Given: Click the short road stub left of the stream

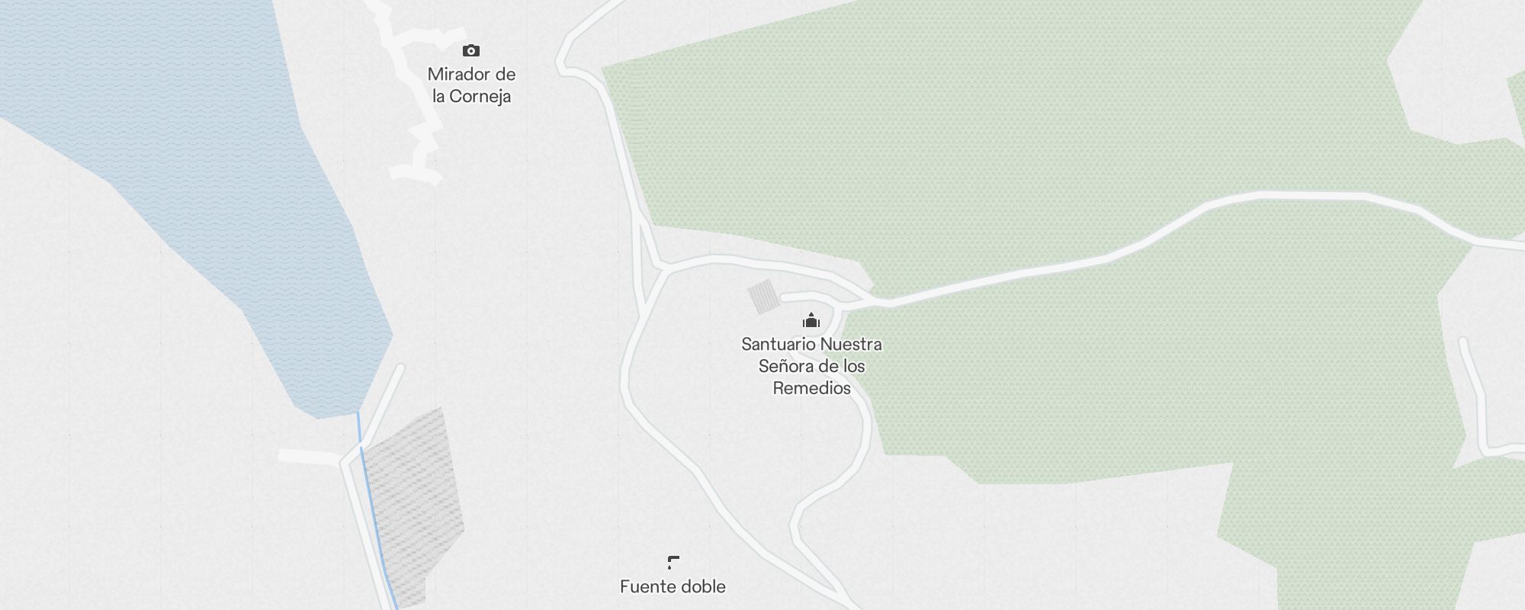Looking at the screenshot, I should (309, 457).
